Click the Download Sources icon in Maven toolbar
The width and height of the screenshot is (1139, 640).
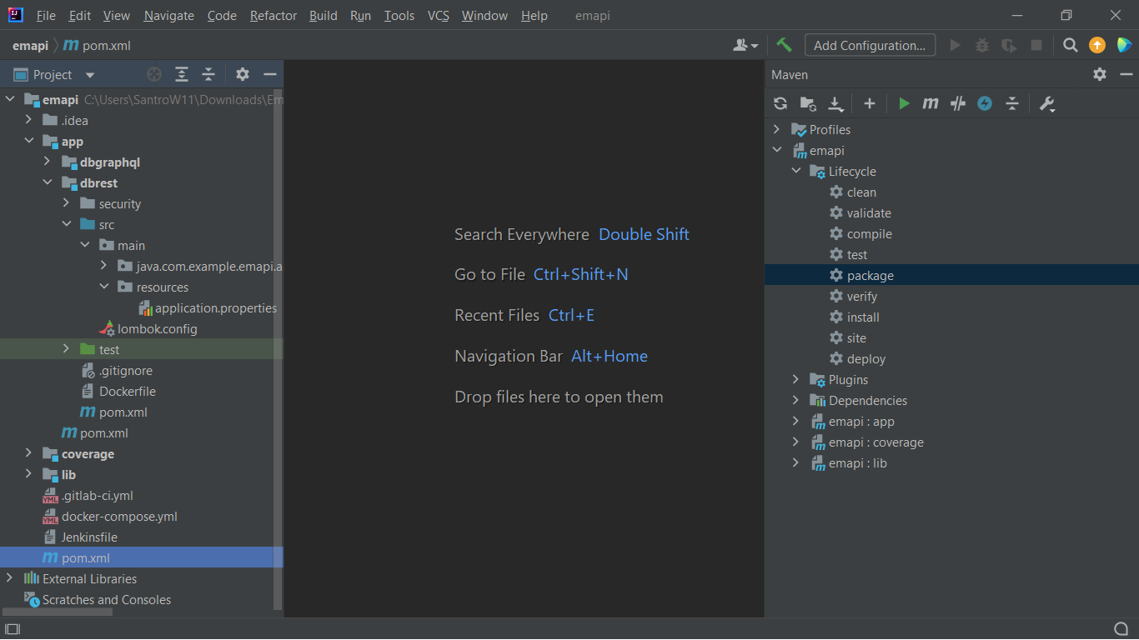pyautogui.click(x=835, y=103)
